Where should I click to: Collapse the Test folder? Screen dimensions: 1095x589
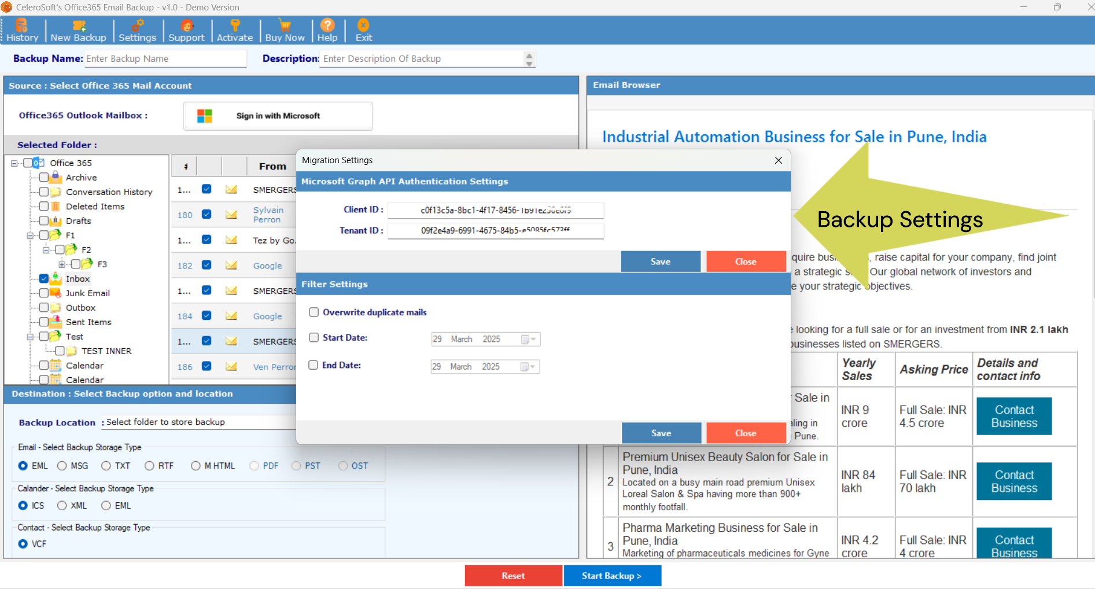coord(30,336)
